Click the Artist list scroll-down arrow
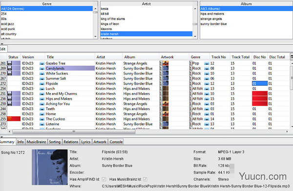 (x=195, y=37)
